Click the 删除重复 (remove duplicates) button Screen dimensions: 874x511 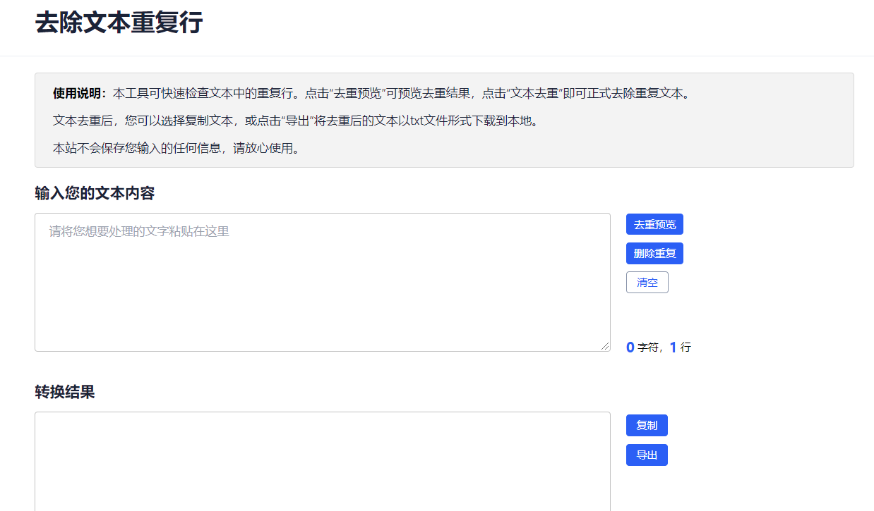(x=654, y=253)
